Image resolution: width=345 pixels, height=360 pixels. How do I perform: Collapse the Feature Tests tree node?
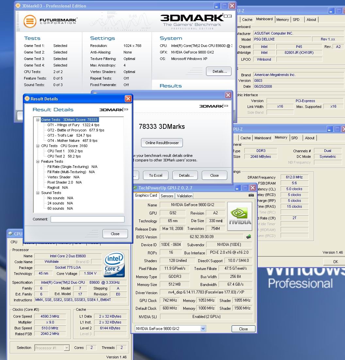pyautogui.click(x=38, y=161)
